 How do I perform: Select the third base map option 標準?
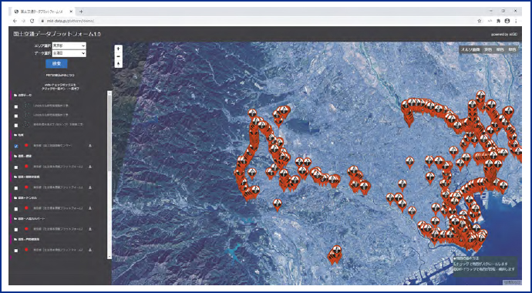tap(500, 49)
